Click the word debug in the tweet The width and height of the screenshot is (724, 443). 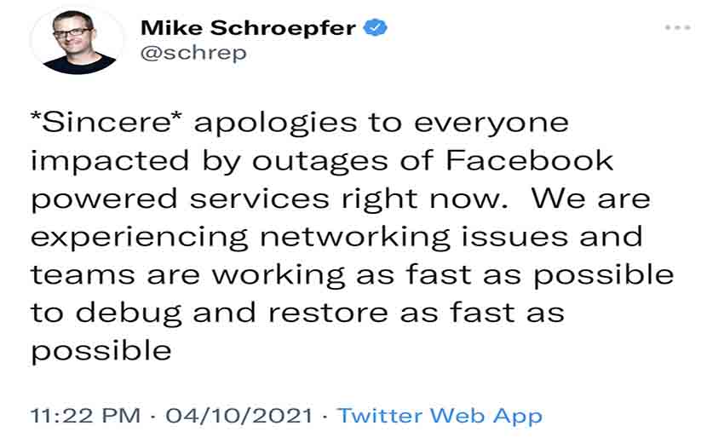129,314
